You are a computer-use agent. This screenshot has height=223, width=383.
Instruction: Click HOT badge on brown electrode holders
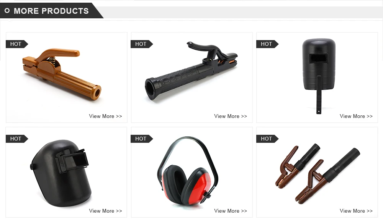coord(267,139)
